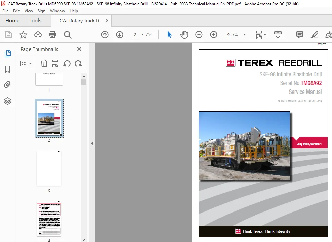Select the Highlight text pen tool
This screenshot has height=242, width=332.
coord(314,35)
